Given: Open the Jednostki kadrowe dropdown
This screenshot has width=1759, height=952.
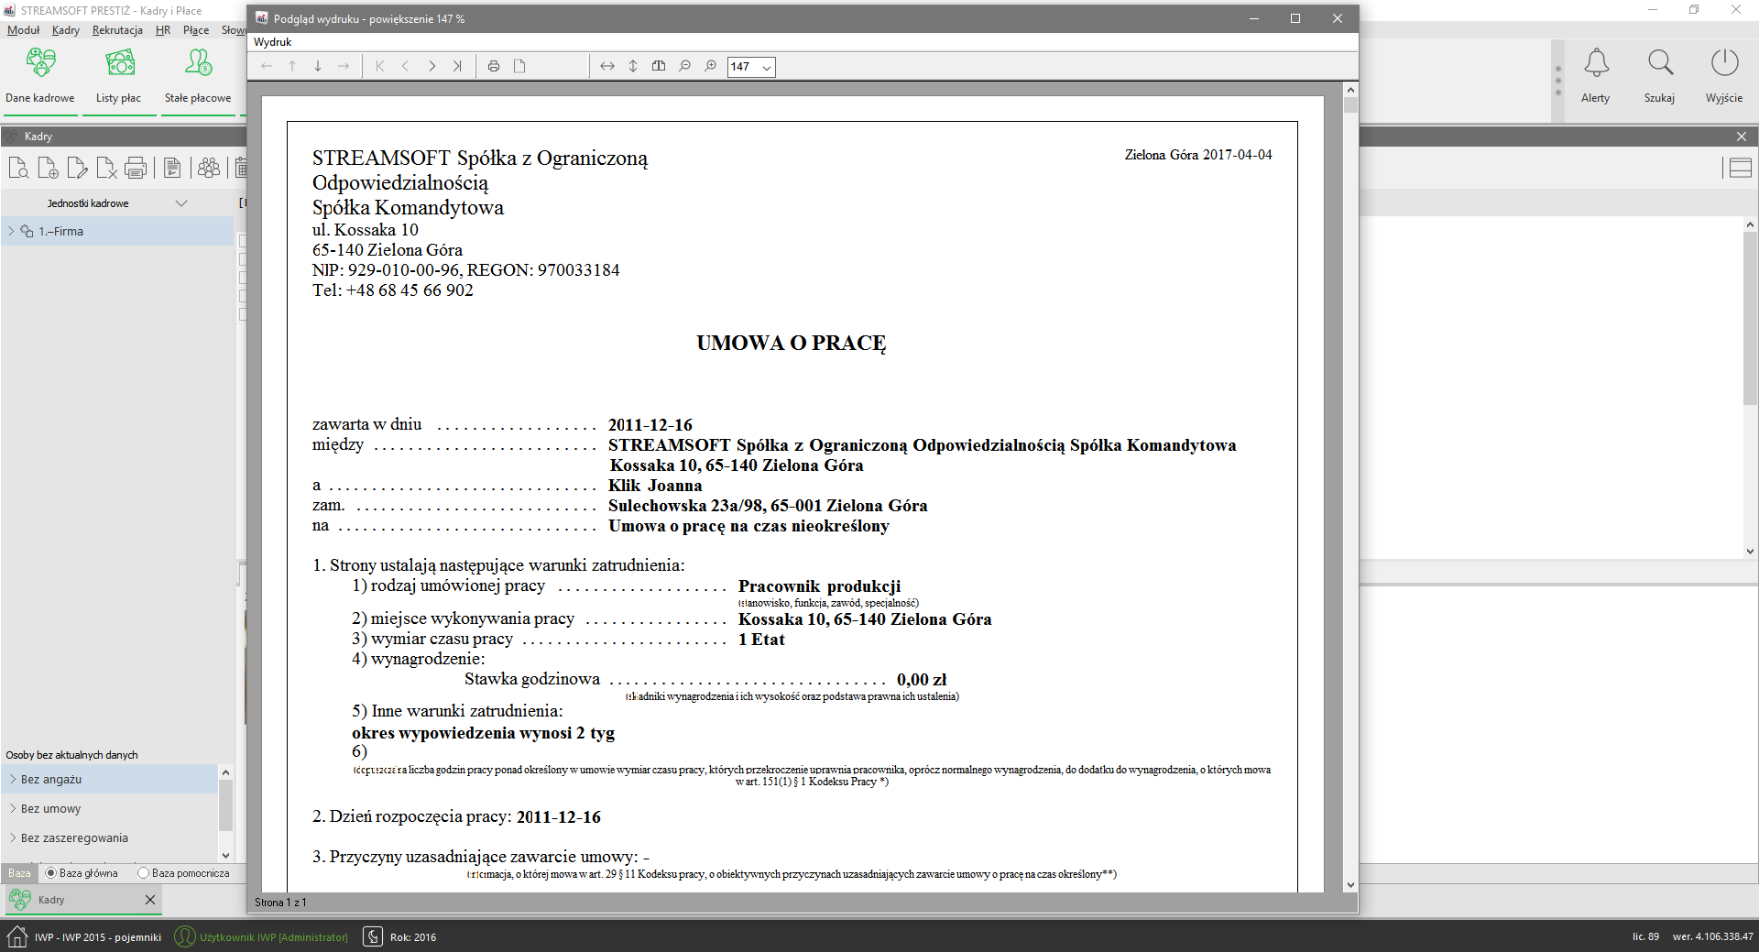Looking at the screenshot, I should 181,203.
